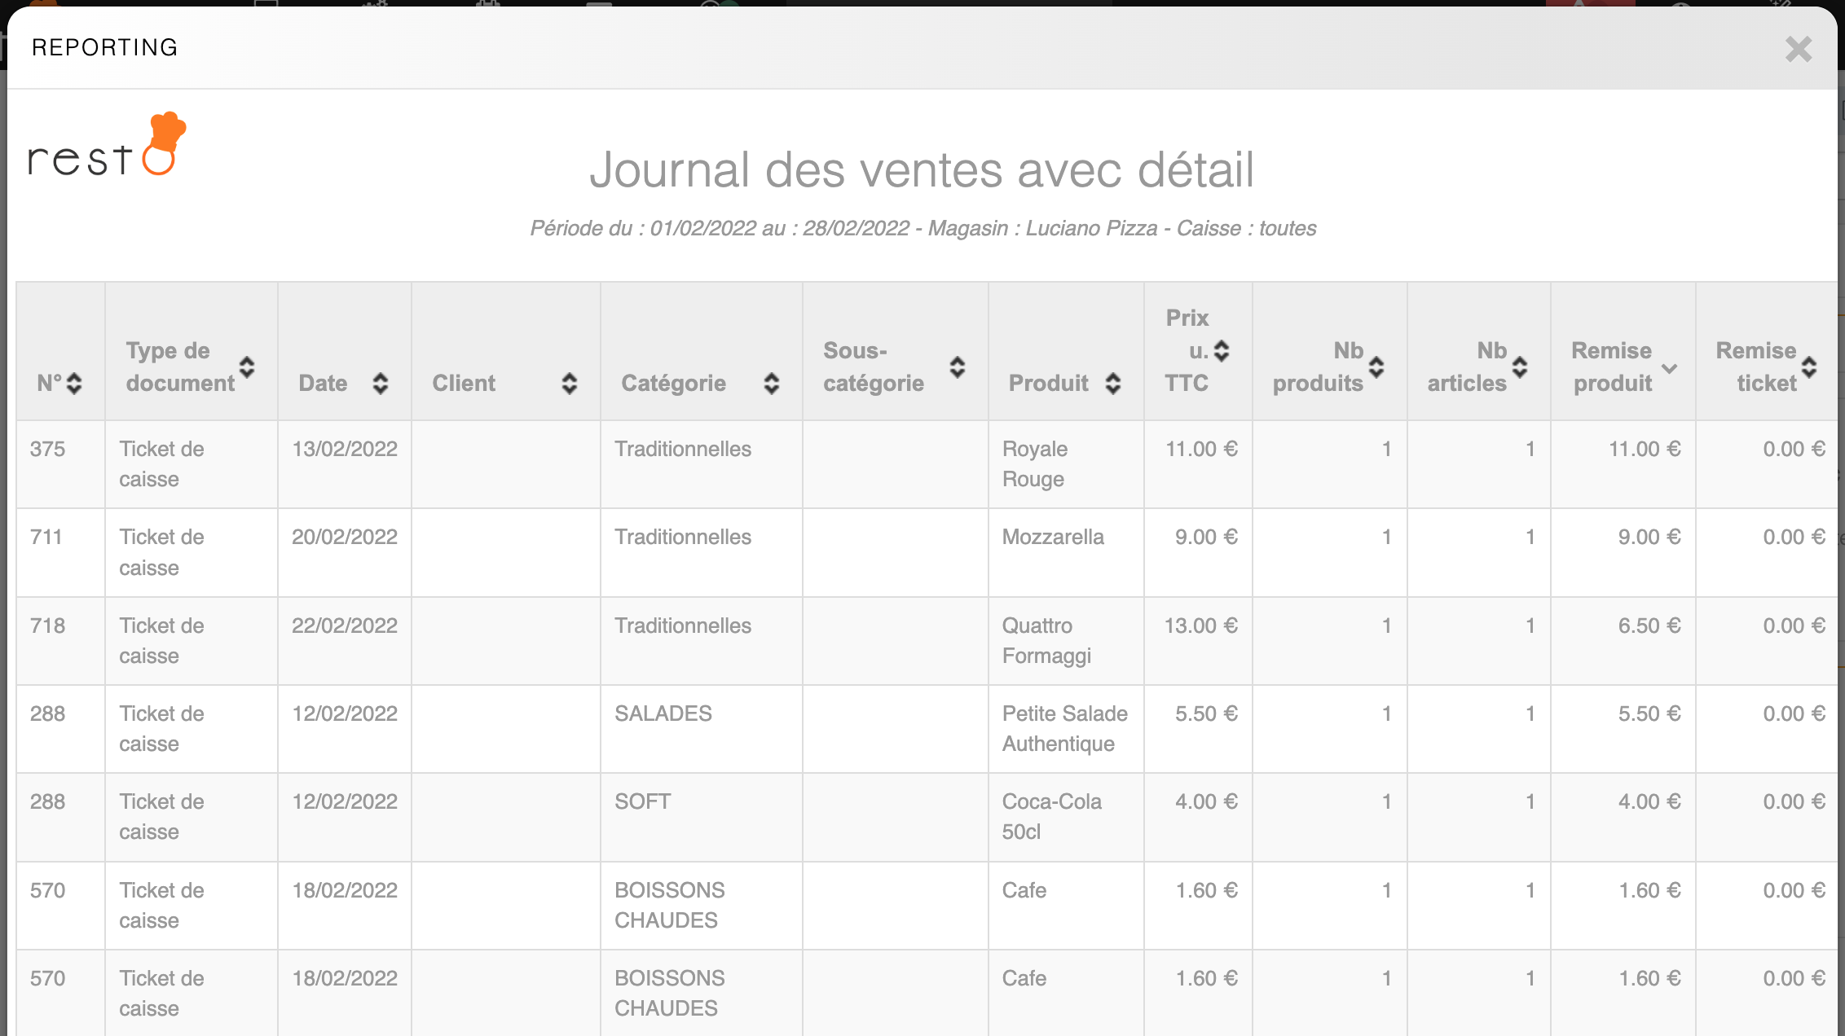Toggle Nb produits sort order
The width and height of the screenshot is (1845, 1036).
coord(1376,367)
